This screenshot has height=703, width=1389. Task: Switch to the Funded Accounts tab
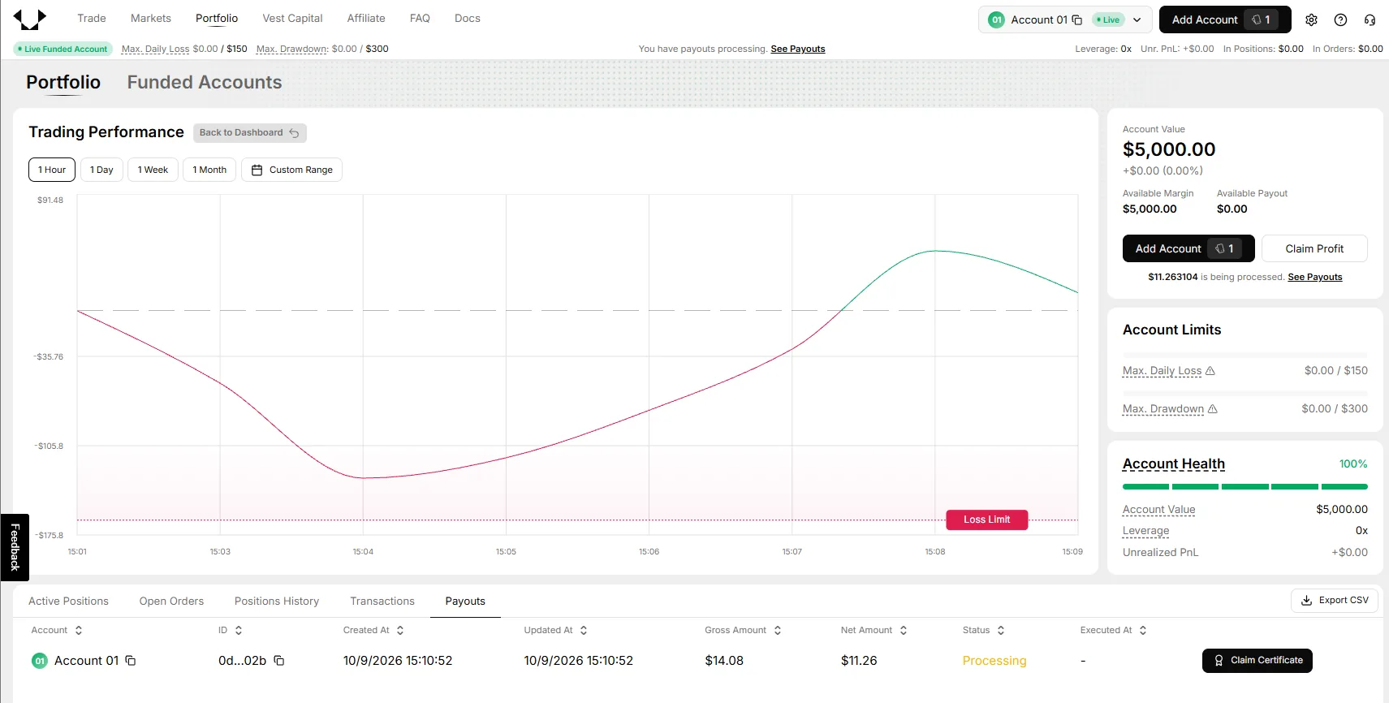pyautogui.click(x=205, y=82)
